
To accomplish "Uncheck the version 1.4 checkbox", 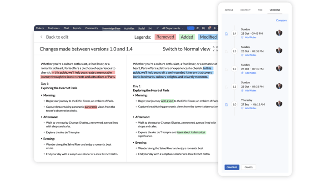I will coord(226,34).
